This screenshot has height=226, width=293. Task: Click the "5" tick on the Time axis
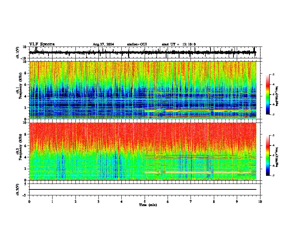pyautogui.click(x=145, y=202)
